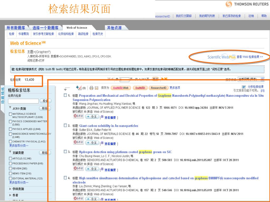Collapse the JCR 类别 section triangle
The height and width of the screenshot is (202, 270).
point(10,108)
